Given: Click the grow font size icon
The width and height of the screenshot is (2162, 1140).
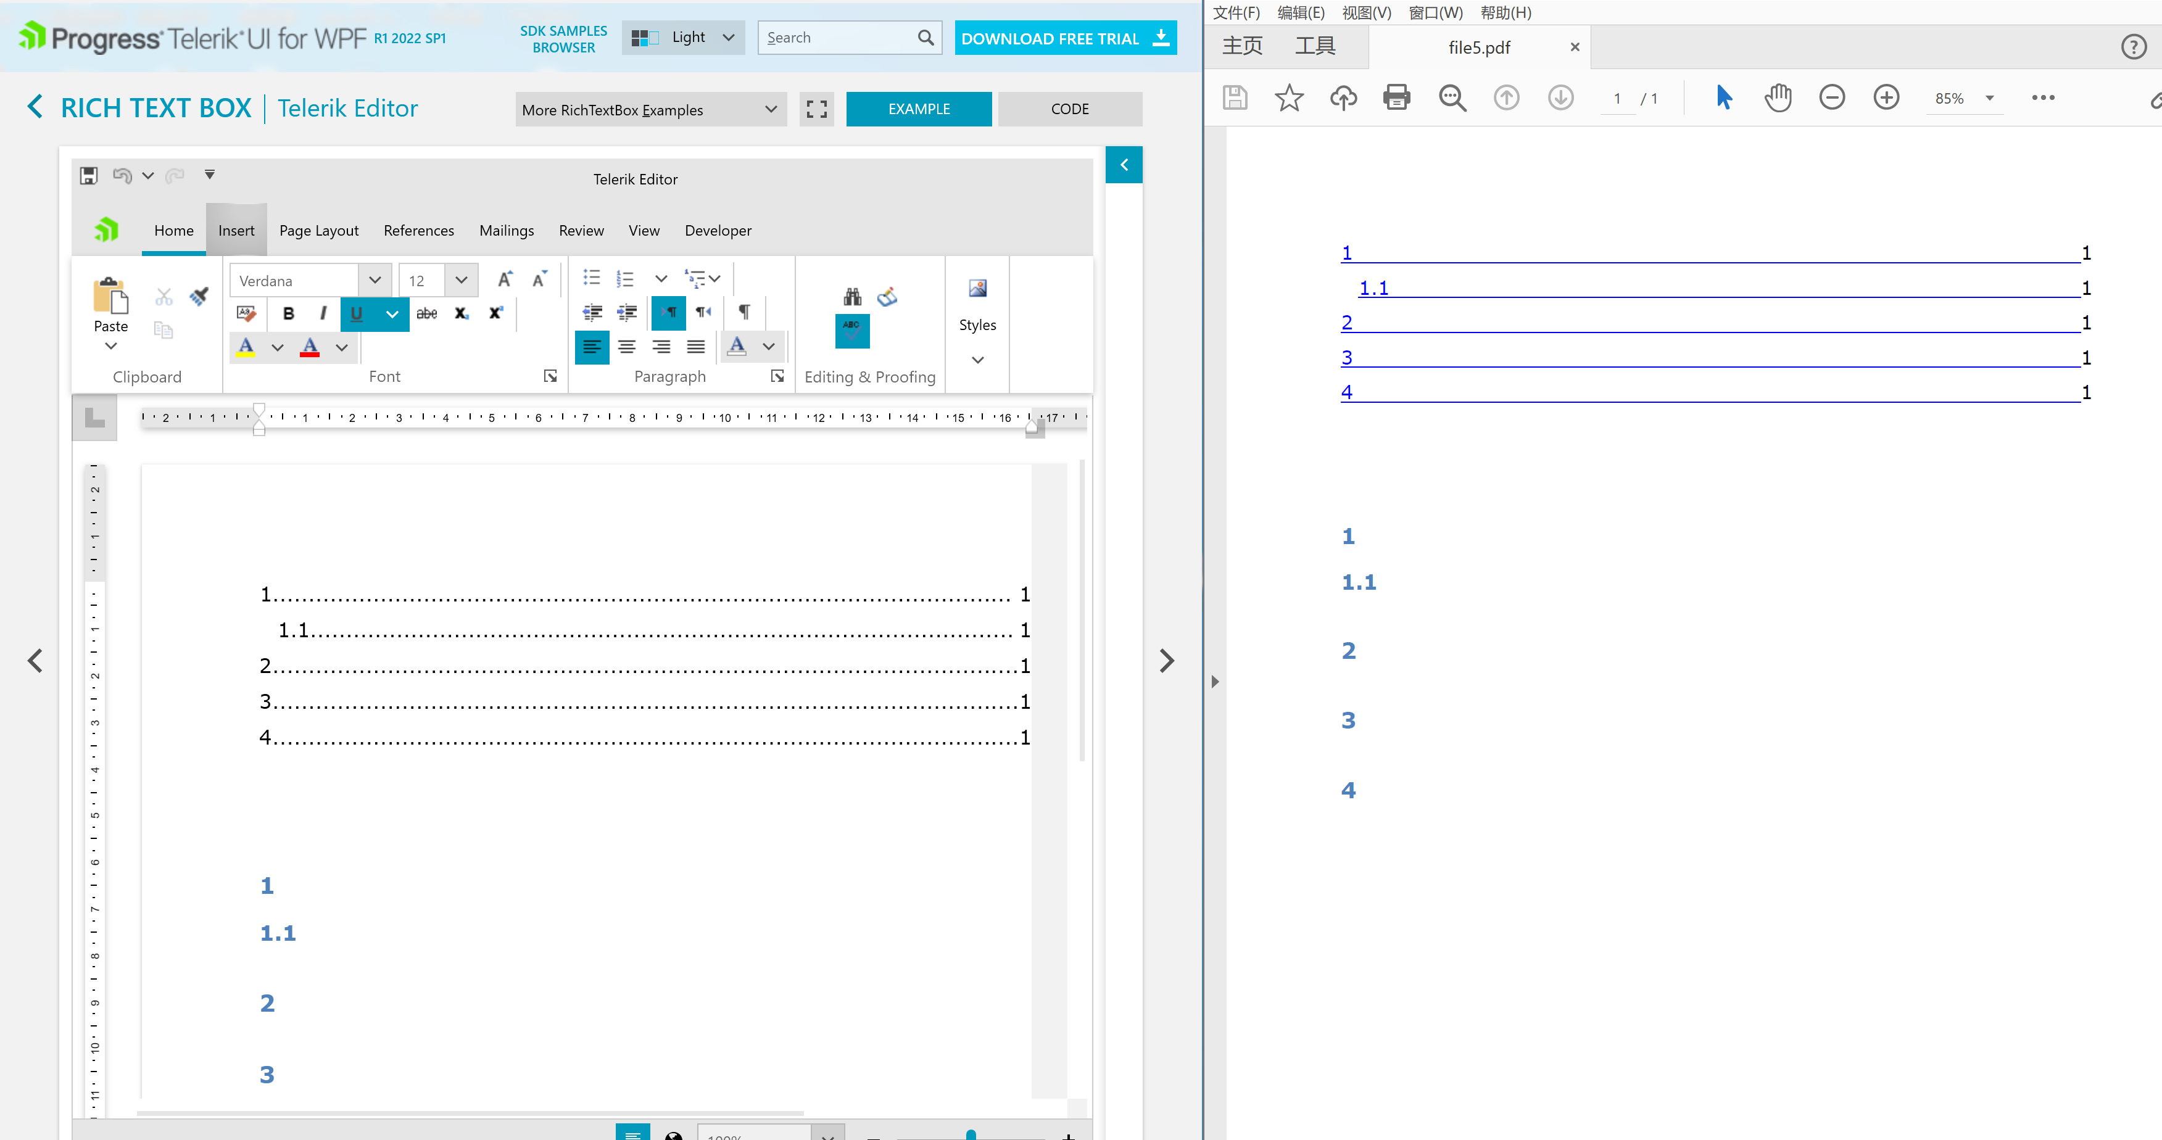Looking at the screenshot, I should (x=505, y=279).
